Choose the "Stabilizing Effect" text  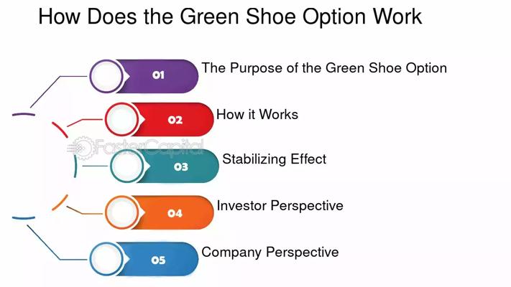pyautogui.click(x=274, y=159)
